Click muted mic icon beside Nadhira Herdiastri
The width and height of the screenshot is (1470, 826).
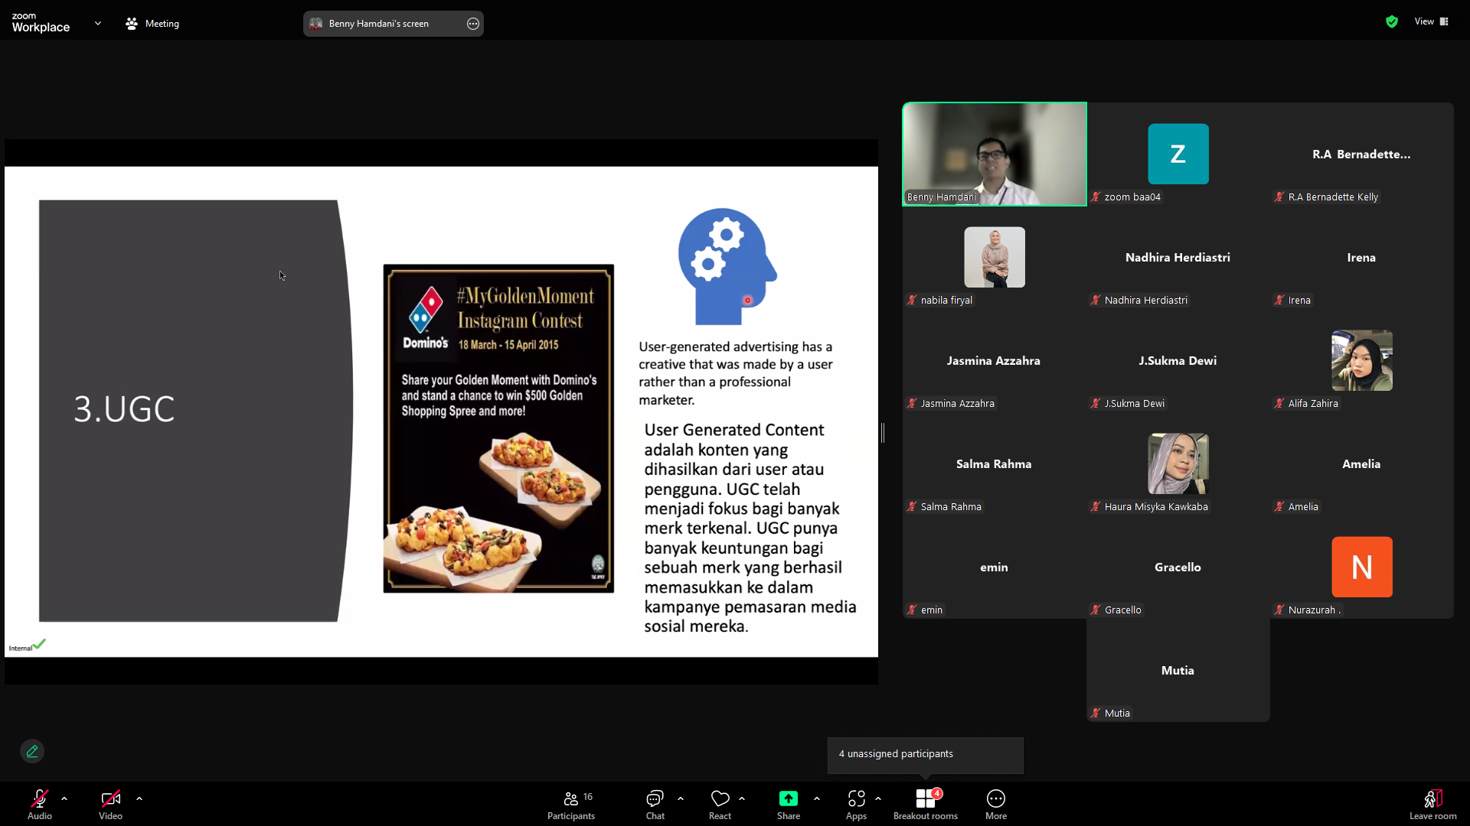(x=1096, y=300)
